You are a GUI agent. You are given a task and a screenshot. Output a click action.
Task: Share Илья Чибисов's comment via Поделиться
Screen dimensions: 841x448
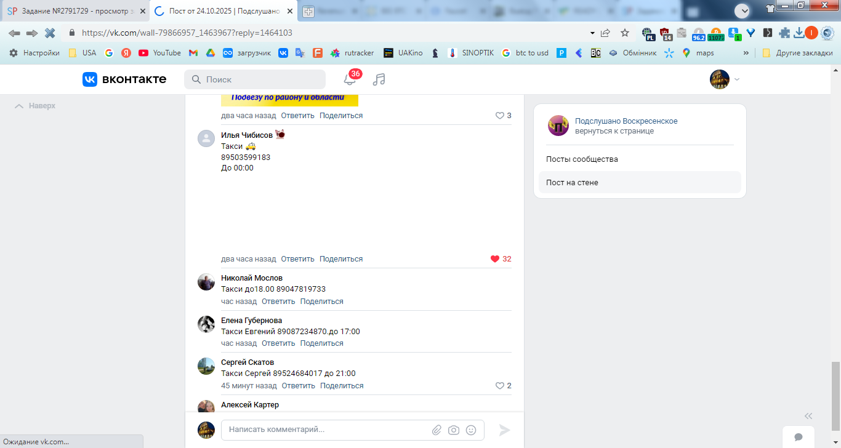[341, 259]
